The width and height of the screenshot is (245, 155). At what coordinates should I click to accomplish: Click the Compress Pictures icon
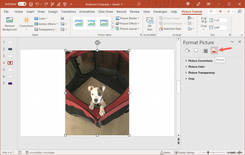pos(62,19)
